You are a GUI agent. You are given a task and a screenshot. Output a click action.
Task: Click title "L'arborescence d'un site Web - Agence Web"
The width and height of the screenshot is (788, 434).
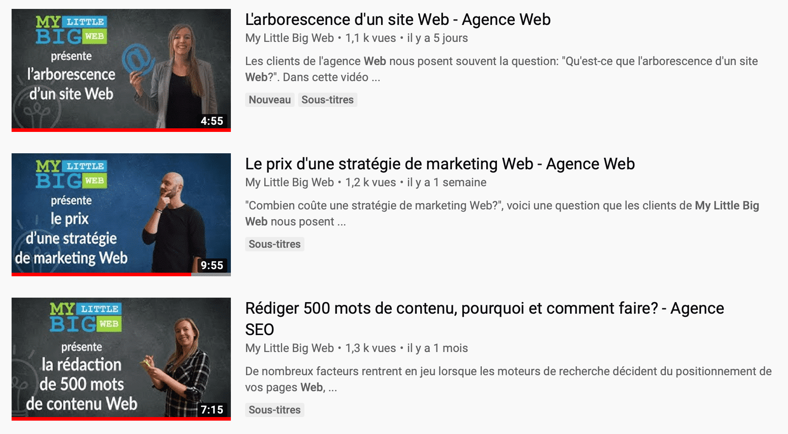pyautogui.click(x=398, y=20)
